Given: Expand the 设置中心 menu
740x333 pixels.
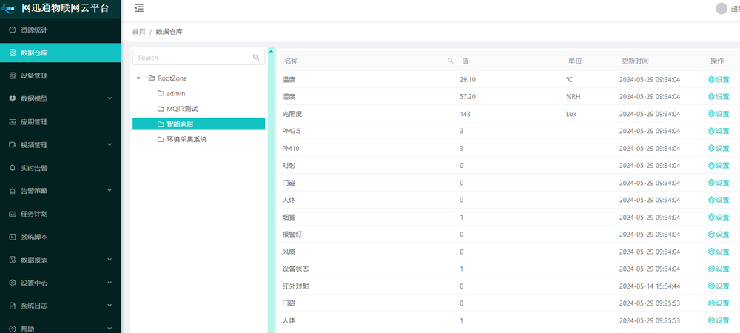Looking at the screenshot, I should pos(109,283).
